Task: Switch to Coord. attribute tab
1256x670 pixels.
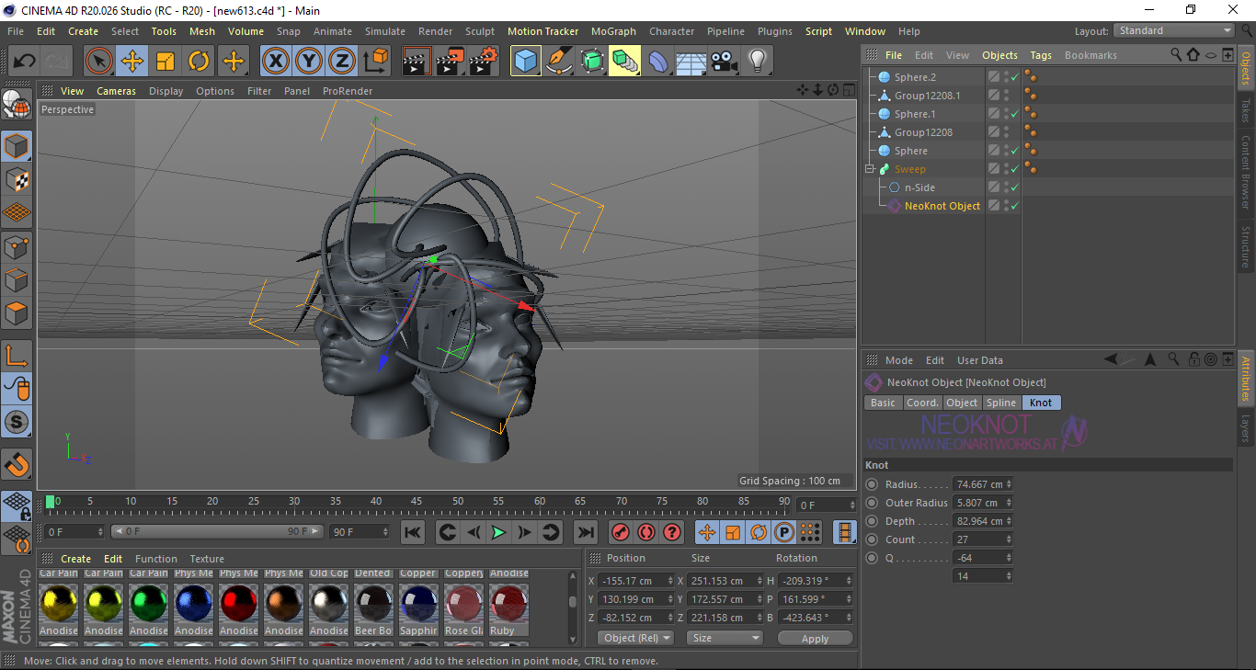Action: pyautogui.click(x=922, y=403)
